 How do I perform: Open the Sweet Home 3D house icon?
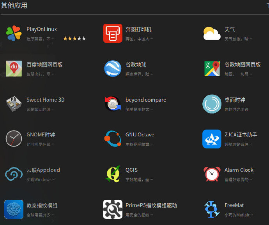(x=14, y=104)
